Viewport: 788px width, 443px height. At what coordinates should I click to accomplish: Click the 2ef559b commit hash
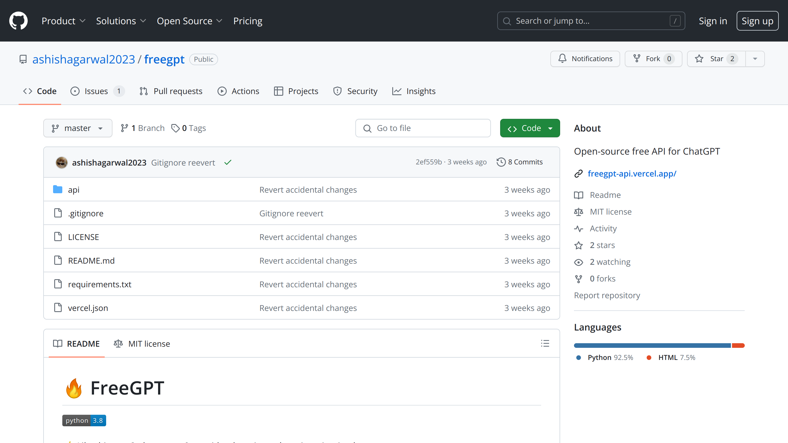(429, 162)
